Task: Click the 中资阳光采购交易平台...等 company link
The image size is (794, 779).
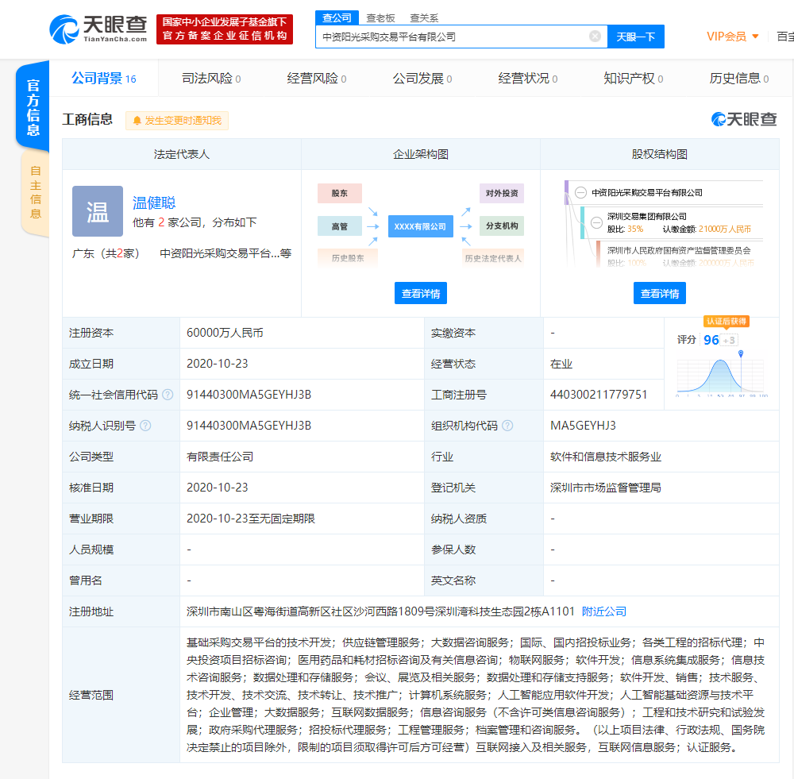Action: point(225,253)
